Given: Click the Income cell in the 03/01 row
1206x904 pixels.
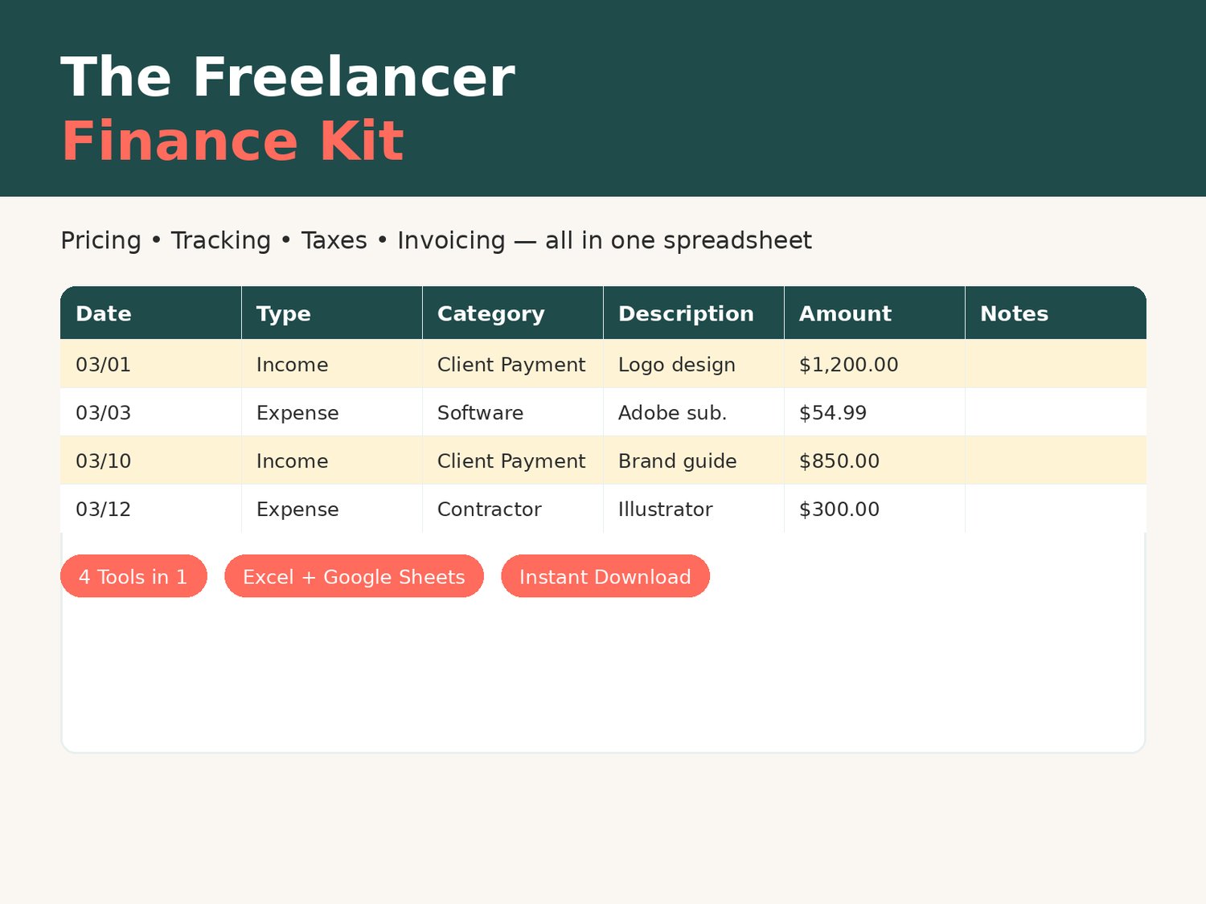Looking at the screenshot, I should pyautogui.click(x=332, y=364).
